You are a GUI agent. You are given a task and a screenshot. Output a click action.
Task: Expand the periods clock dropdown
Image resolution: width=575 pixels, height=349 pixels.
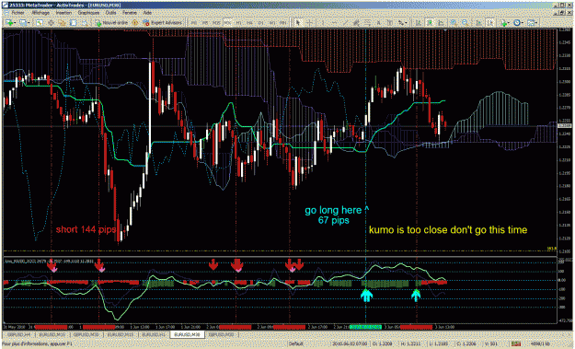[523, 23]
